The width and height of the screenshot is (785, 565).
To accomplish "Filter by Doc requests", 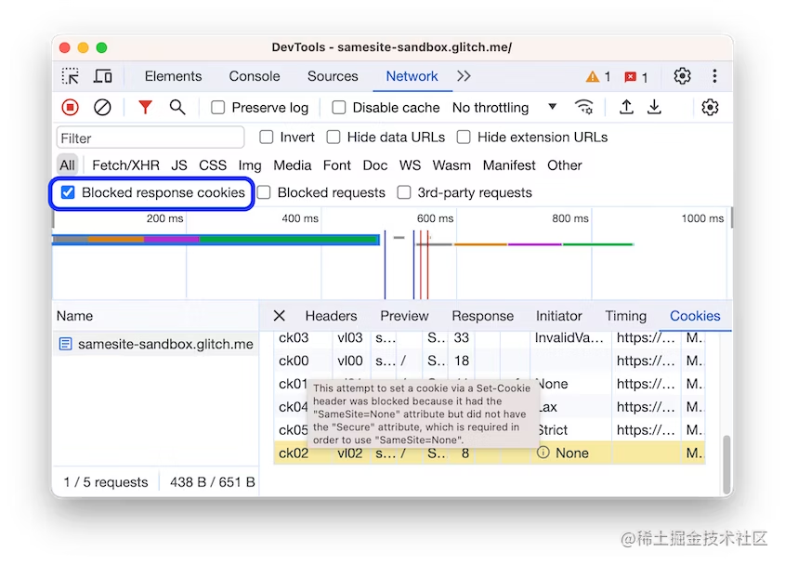I will (x=375, y=165).
